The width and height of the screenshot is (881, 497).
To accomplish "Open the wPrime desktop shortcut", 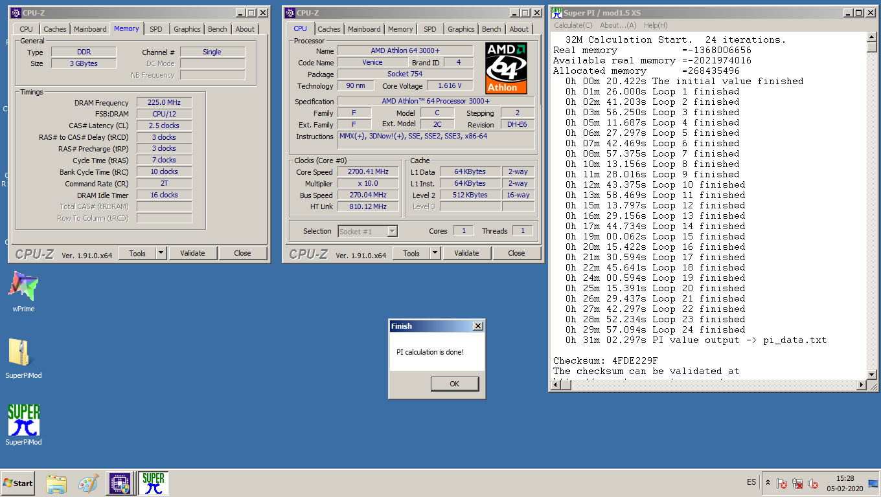I will (x=23, y=292).
